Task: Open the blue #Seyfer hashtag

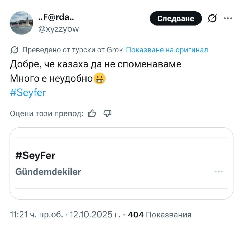Action: (28, 93)
